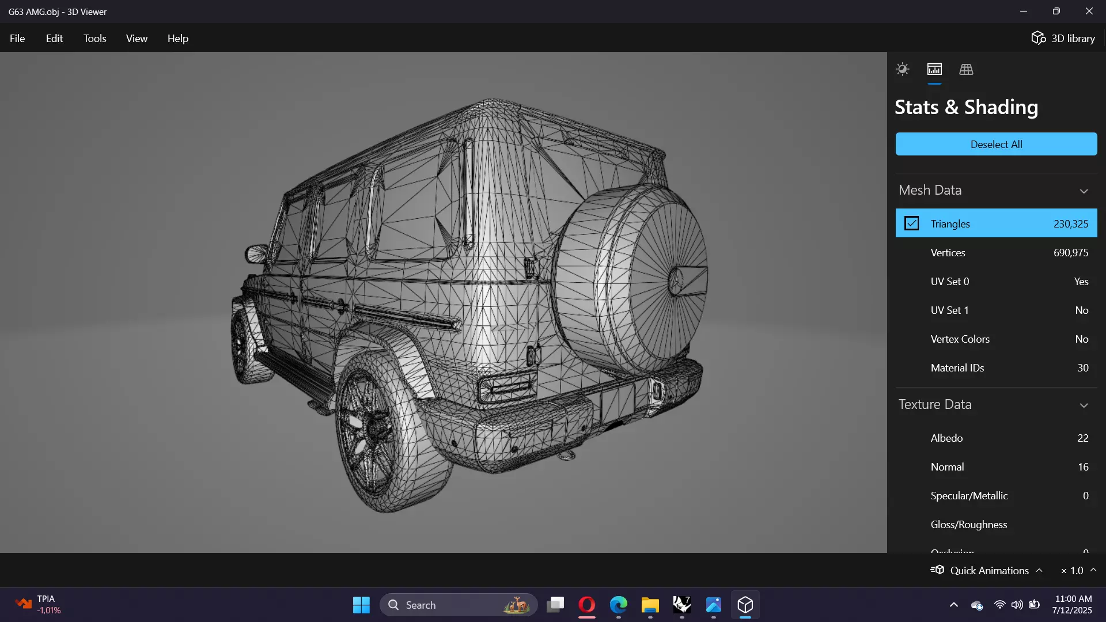Open Wi-Fi network settings tray icon
Screen dimensions: 1106x622
[x=1000, y=605]
